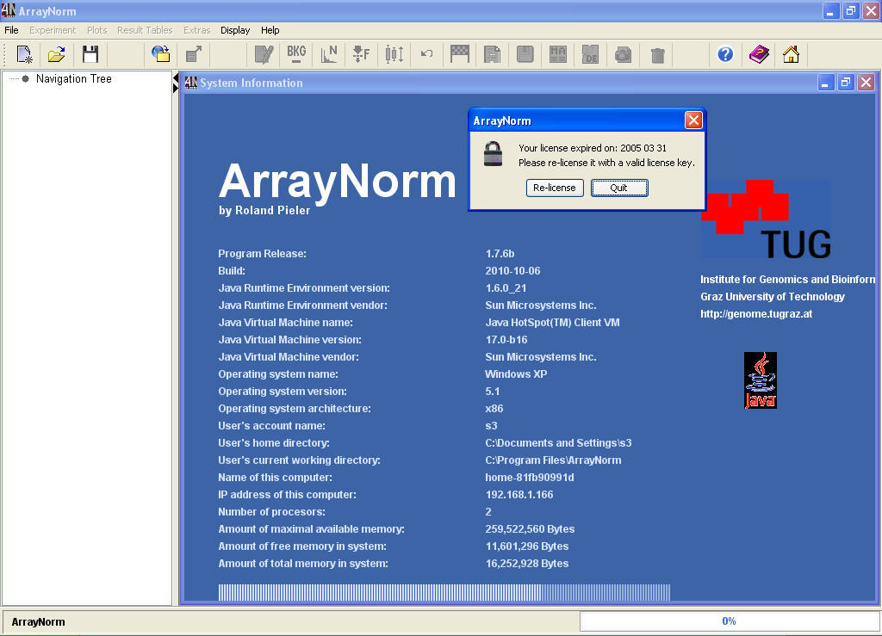Click the greyed floppy disk icon

pos(525,54)
